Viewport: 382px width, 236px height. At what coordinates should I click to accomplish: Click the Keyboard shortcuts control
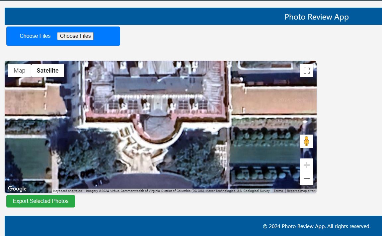coord(67,191)
